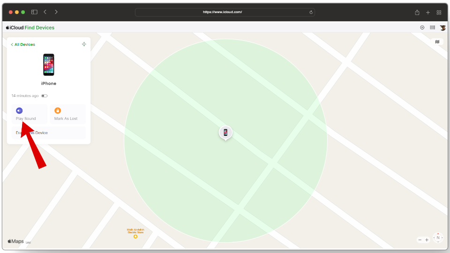Viewport: 450px width, 253px height.
Task: Click the battery level indicator
Action: [45, 96]
